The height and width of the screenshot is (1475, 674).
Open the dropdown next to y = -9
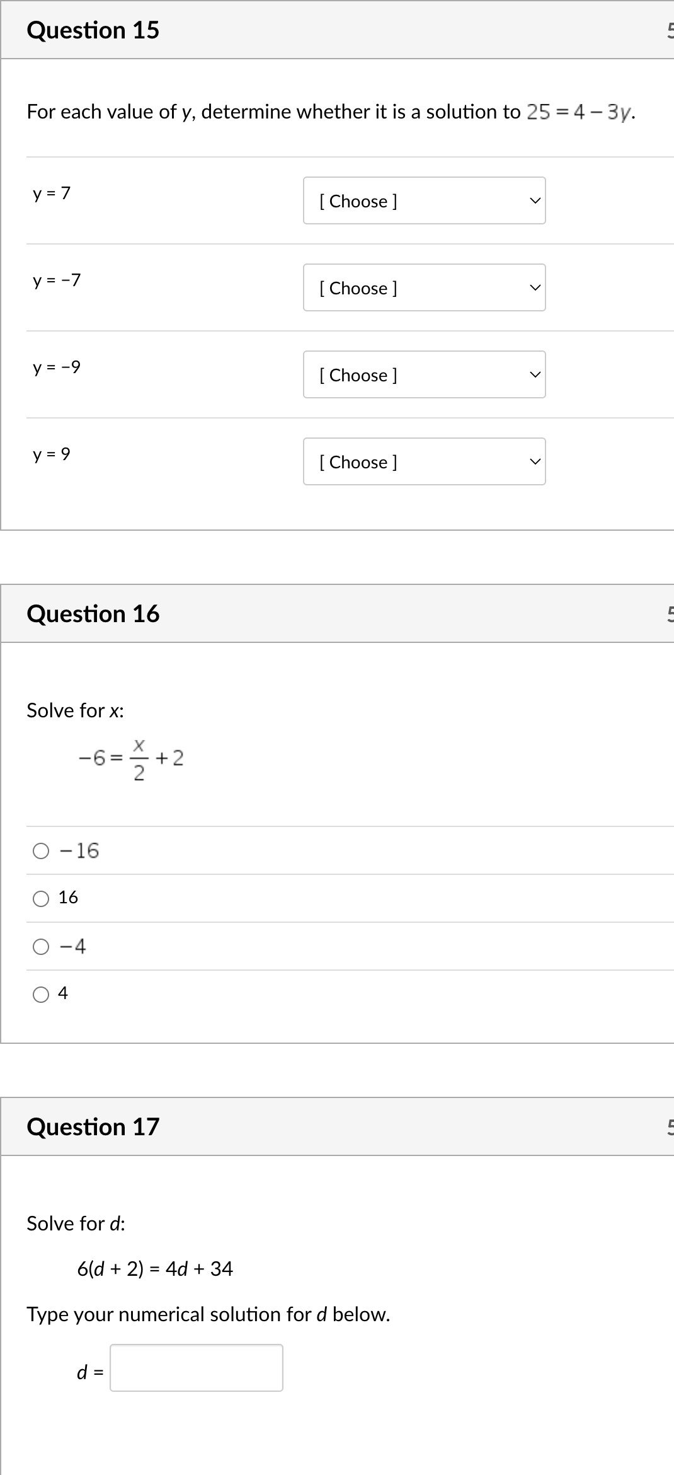[x=424, y=374]
